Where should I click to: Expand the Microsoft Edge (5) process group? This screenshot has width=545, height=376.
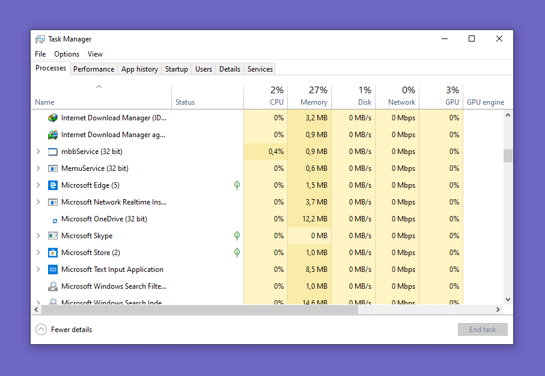coord(38,185)
